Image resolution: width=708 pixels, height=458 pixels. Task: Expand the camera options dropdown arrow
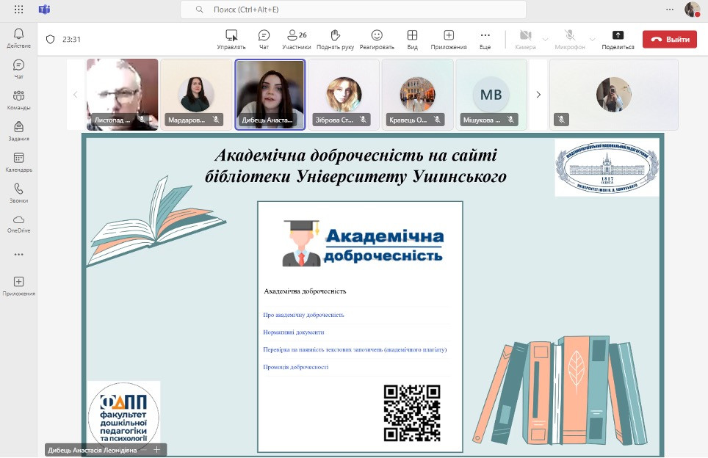click(x=545, y=39)
